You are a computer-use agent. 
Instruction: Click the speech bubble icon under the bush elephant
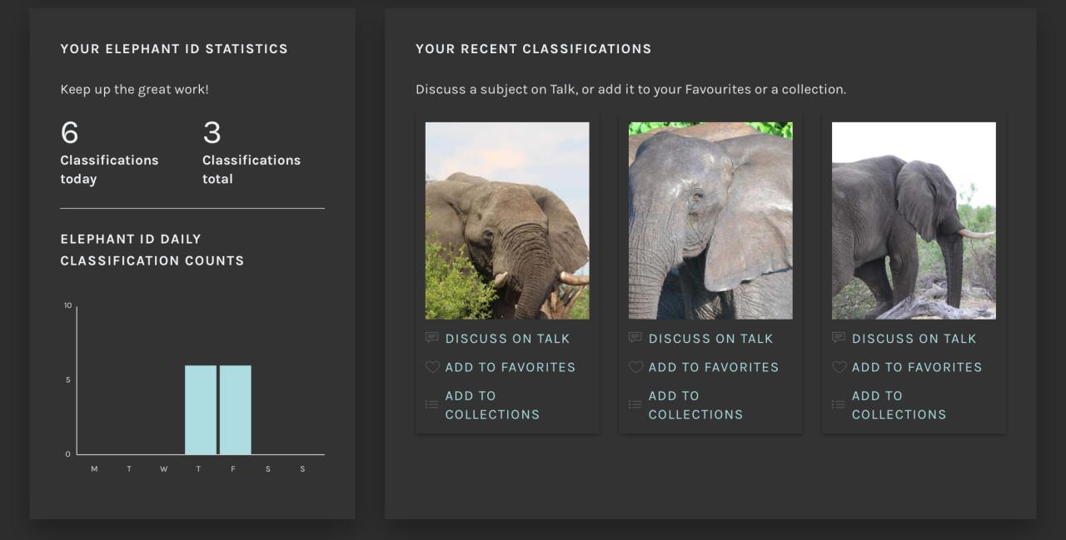[431, 338]
